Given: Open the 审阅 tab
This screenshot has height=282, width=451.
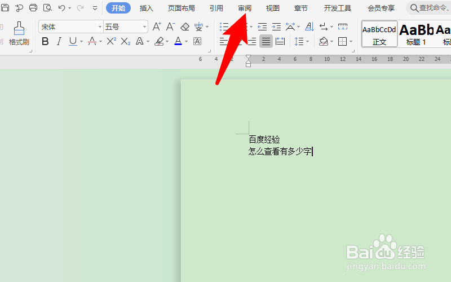Looking at the screenshot, I should coord(245,8).
